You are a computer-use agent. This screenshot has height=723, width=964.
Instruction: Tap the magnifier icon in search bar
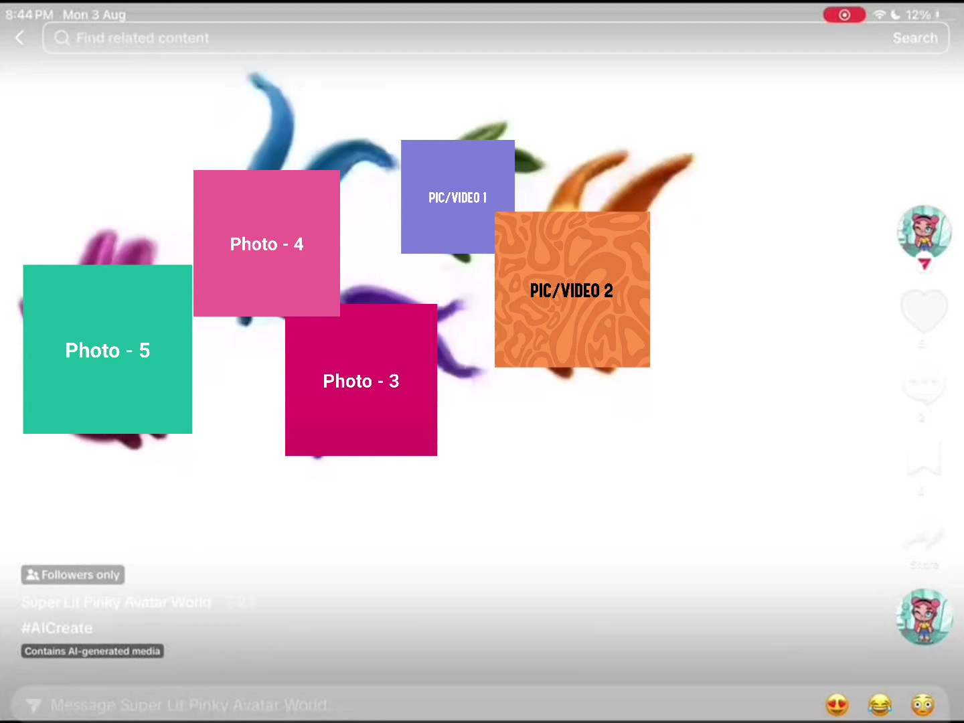click(x=62, y=38)
